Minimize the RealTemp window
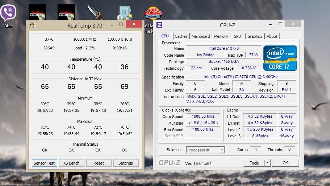330x186 pixels. pyautogui.click(x=111, y=25)
